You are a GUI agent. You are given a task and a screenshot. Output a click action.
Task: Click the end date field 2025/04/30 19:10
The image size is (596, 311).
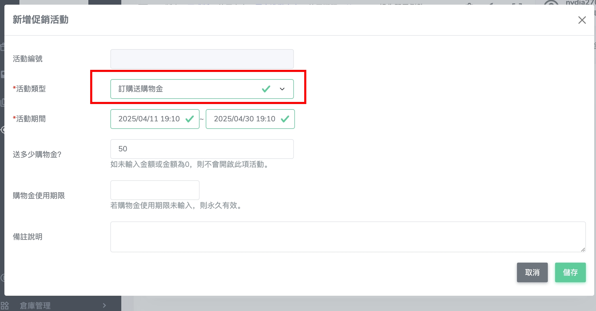[x=244, y=119]
